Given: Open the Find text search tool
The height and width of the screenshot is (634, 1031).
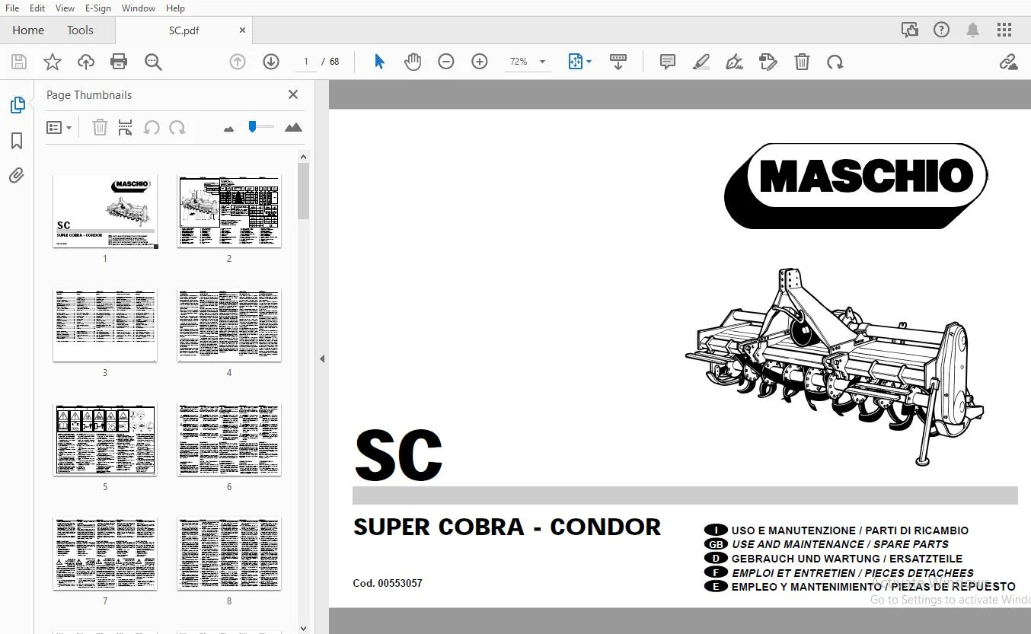Looking at the screenshot, I should tap(153, 62).
